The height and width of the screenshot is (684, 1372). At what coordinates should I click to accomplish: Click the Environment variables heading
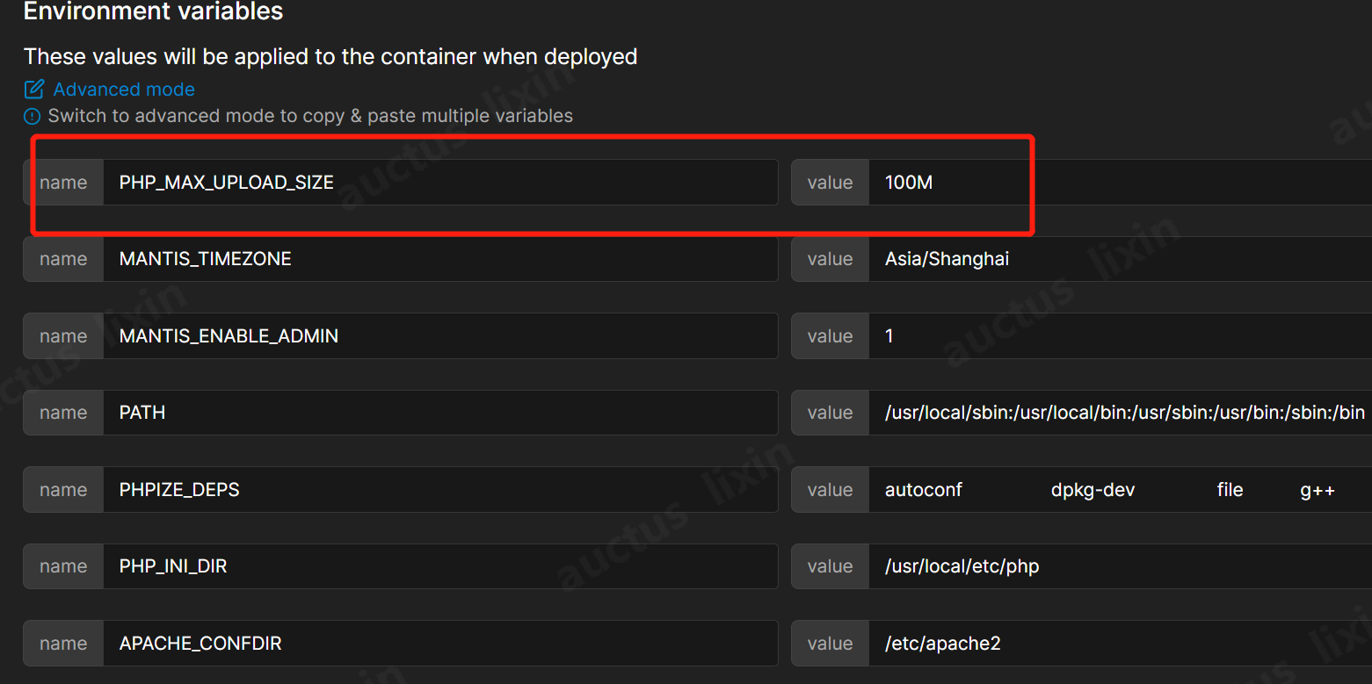pyautogui.click(x=152, y=12)
